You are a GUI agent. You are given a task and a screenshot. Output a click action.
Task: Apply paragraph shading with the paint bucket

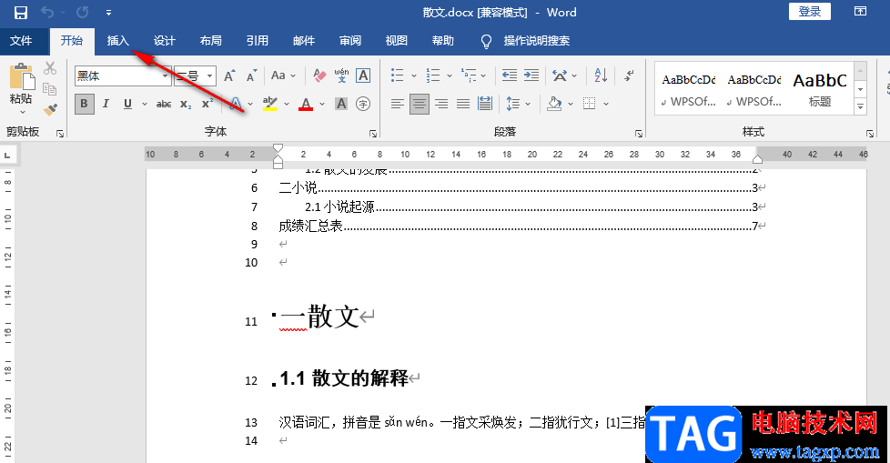(554, 104)
